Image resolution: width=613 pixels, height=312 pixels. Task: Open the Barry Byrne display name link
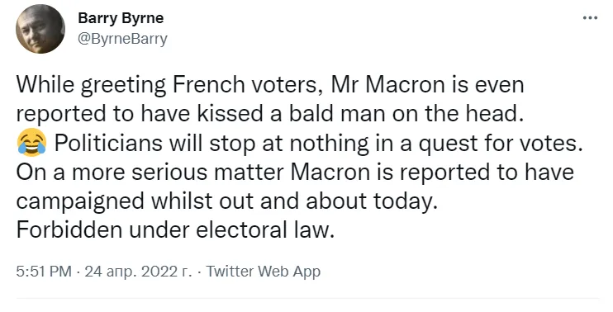pos(121,18)
